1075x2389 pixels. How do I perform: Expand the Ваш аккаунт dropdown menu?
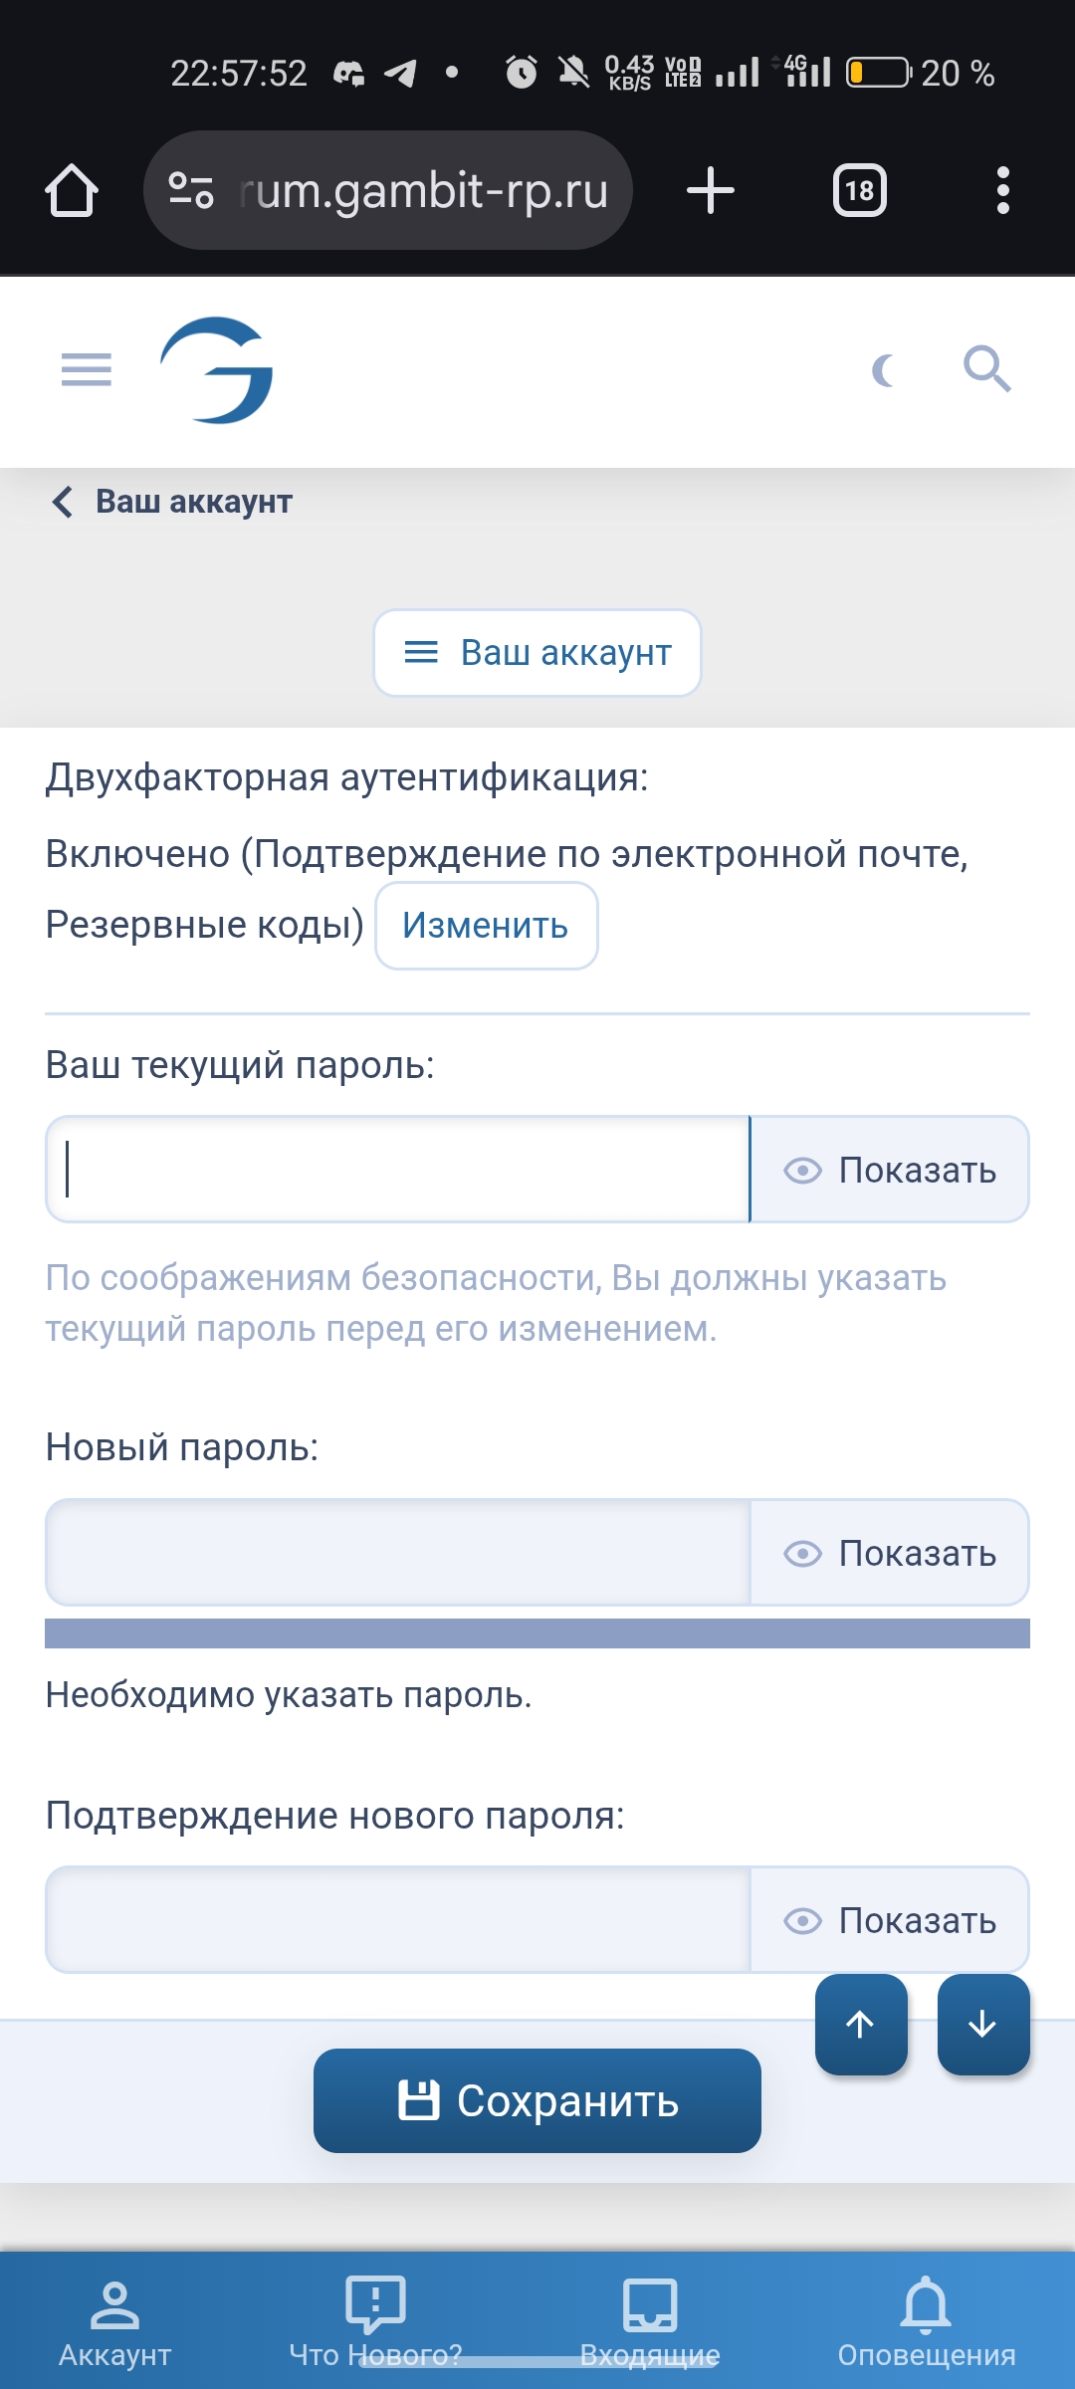coord(537,653)
